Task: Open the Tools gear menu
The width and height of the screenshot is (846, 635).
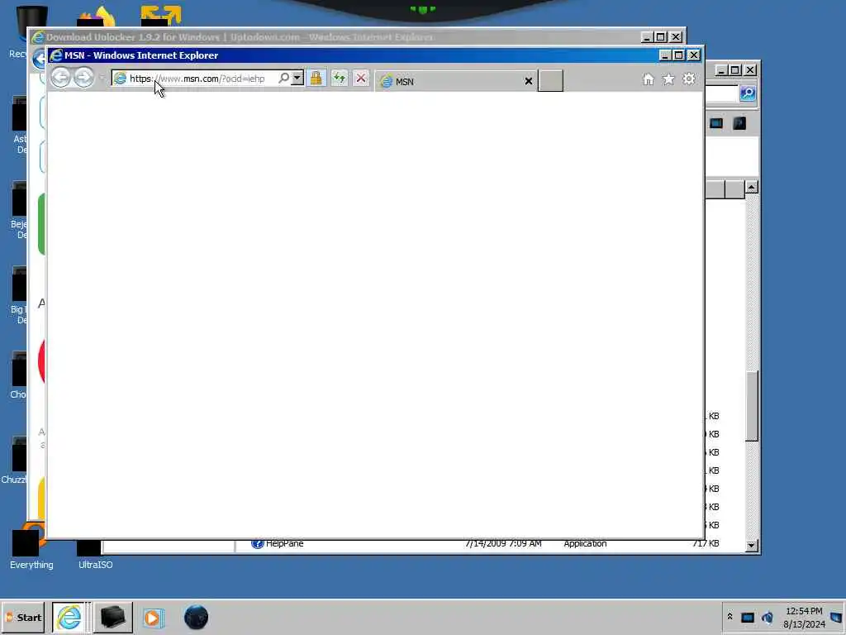Action: click(x=689, y=79)
